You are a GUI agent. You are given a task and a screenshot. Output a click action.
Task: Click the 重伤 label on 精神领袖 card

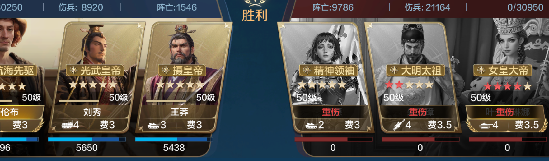coord(331,112)
